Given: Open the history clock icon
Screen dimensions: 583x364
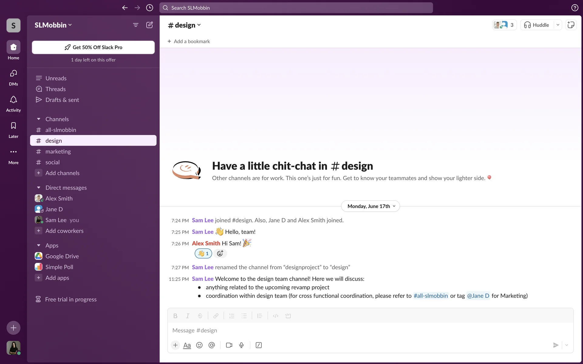Looking at the screenshot, I should pos(149,8).
